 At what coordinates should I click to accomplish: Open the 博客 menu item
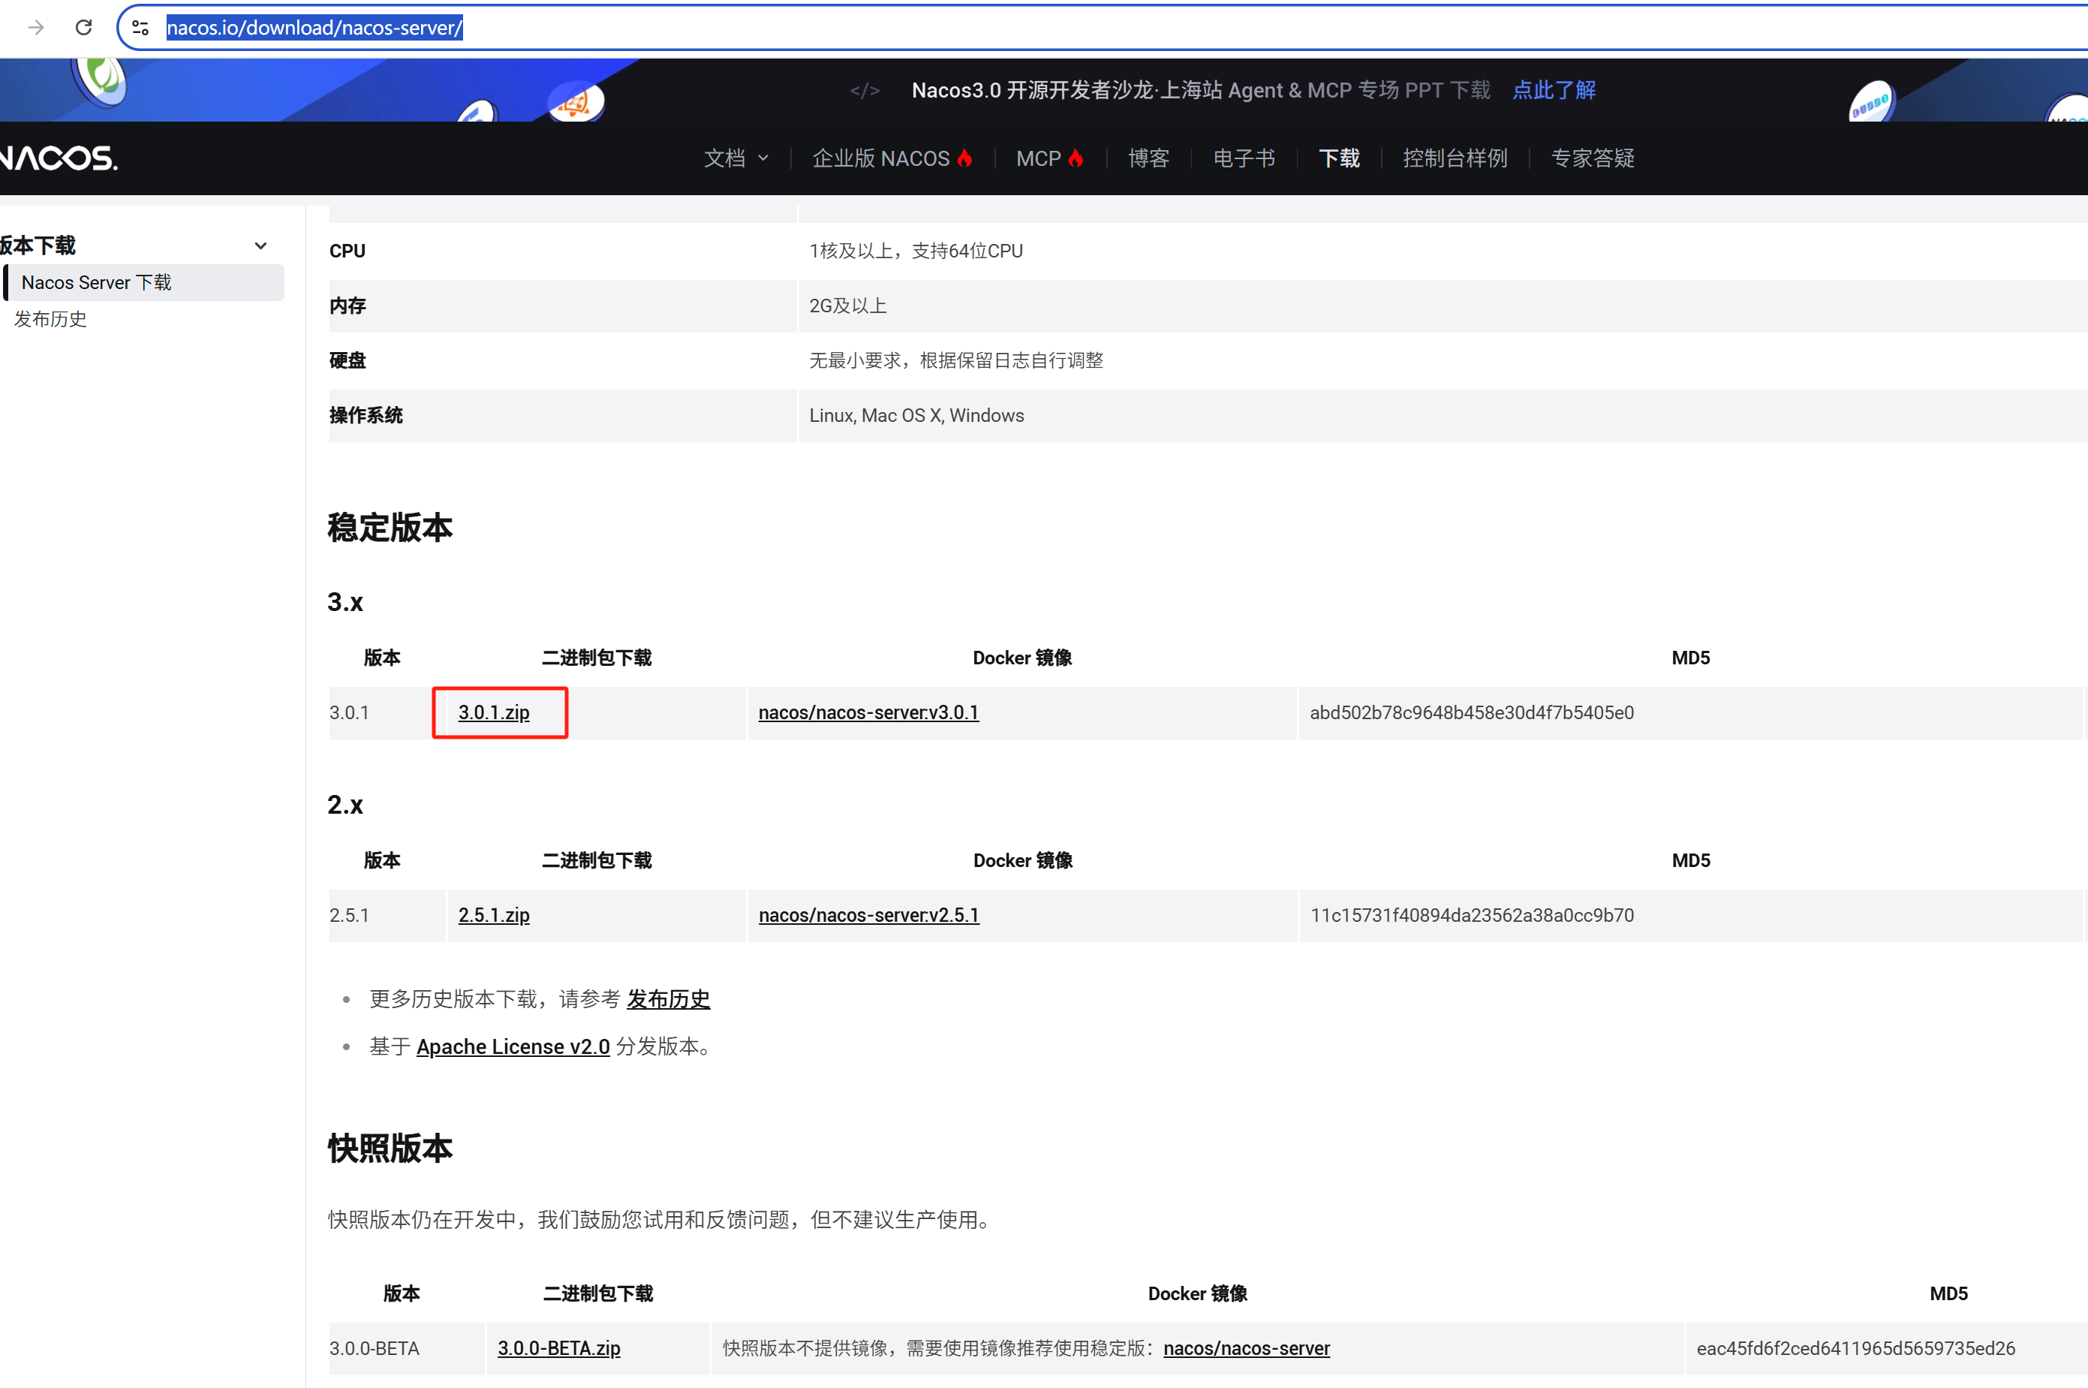click(x=1148, y=158)
